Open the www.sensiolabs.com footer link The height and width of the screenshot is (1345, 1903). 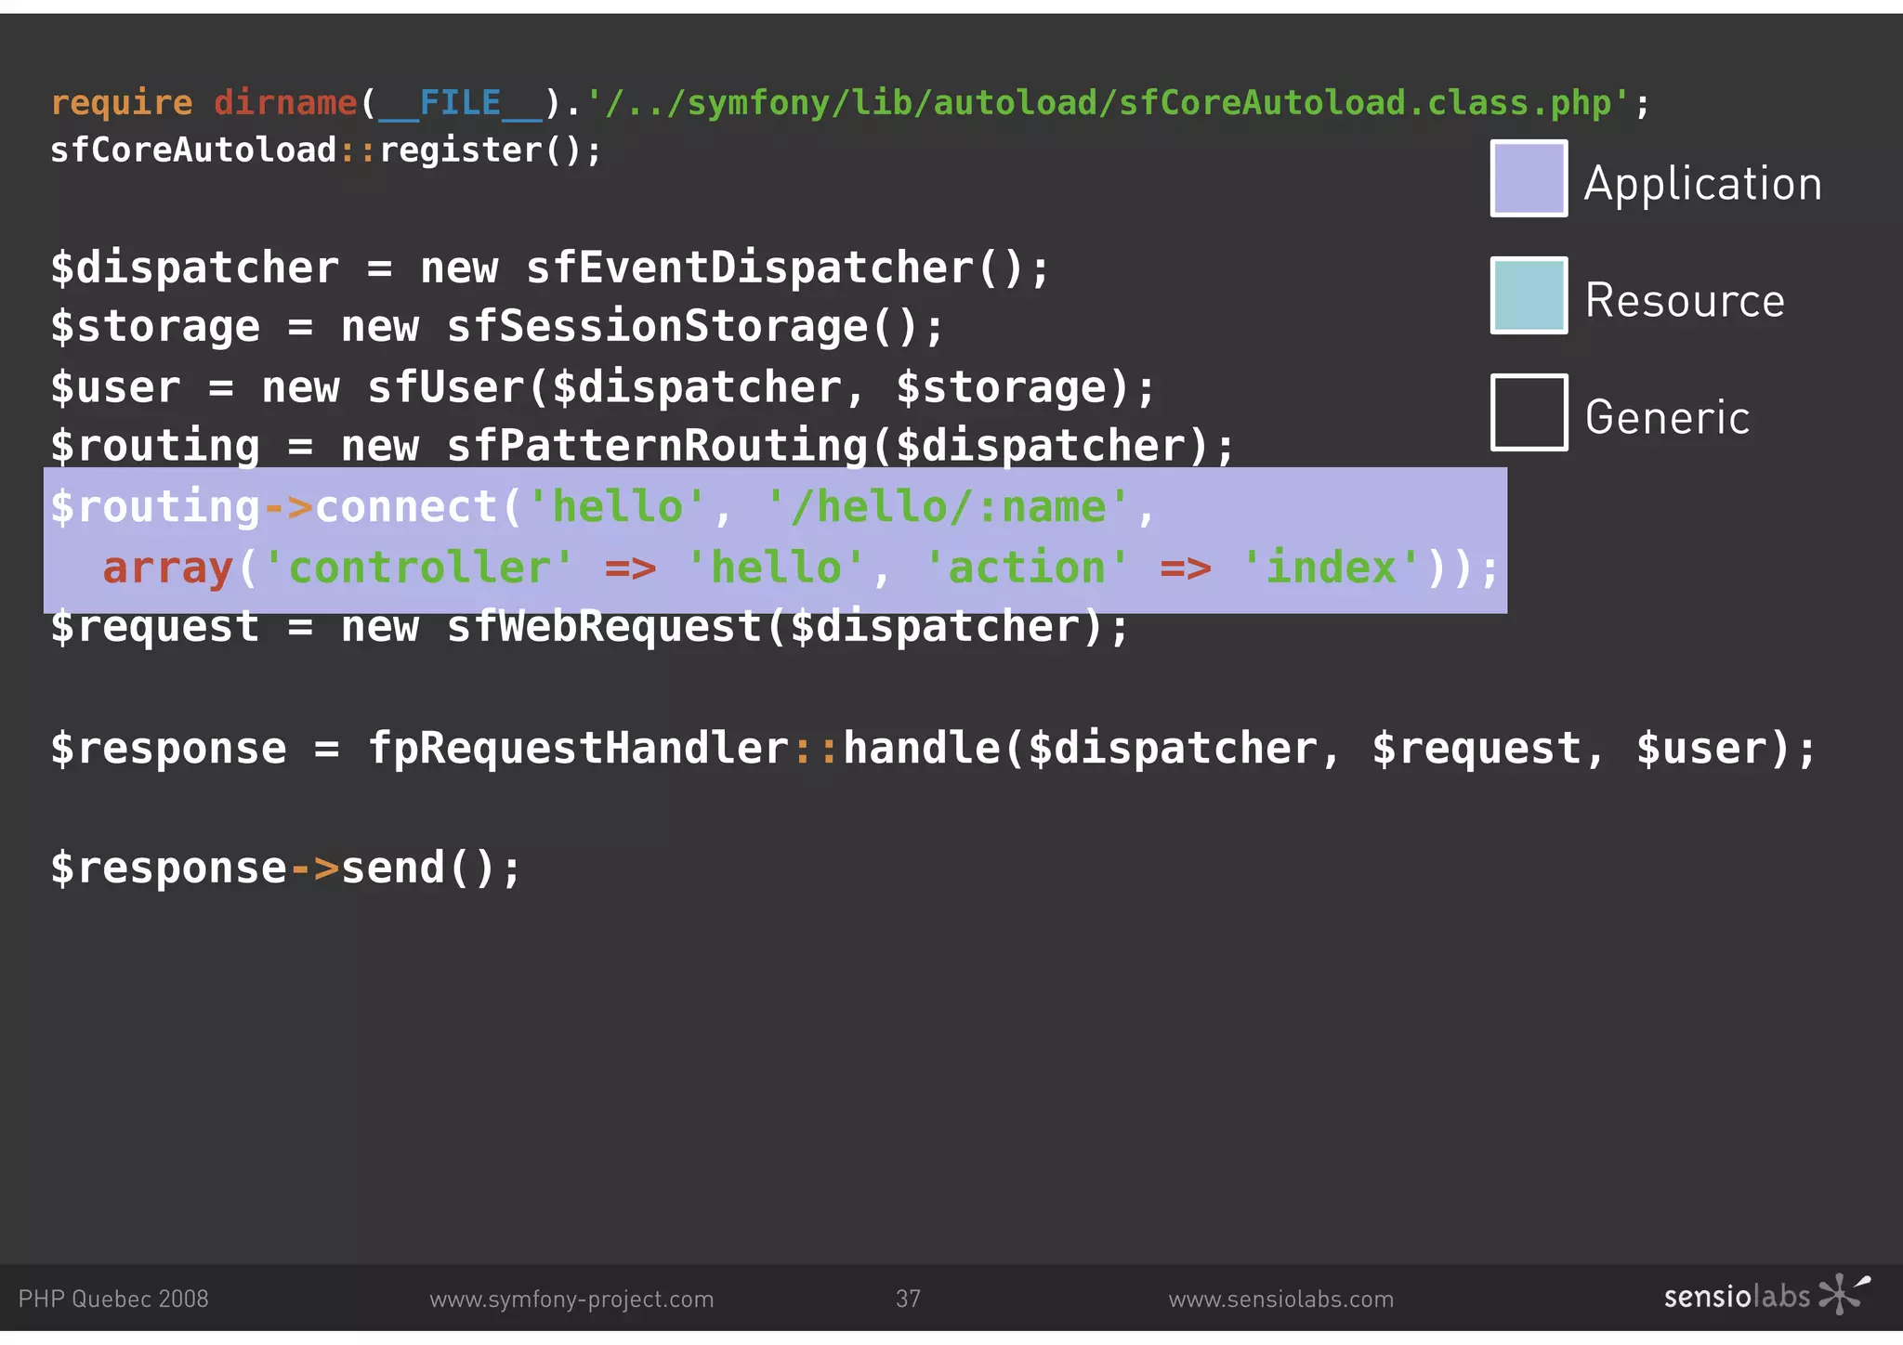tap(1280, 1299)
